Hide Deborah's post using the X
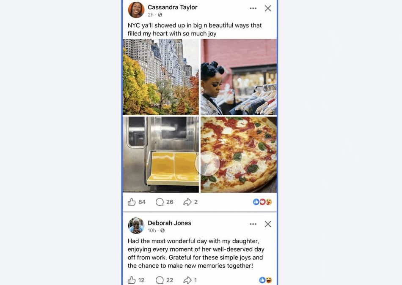 pos(268,224)
